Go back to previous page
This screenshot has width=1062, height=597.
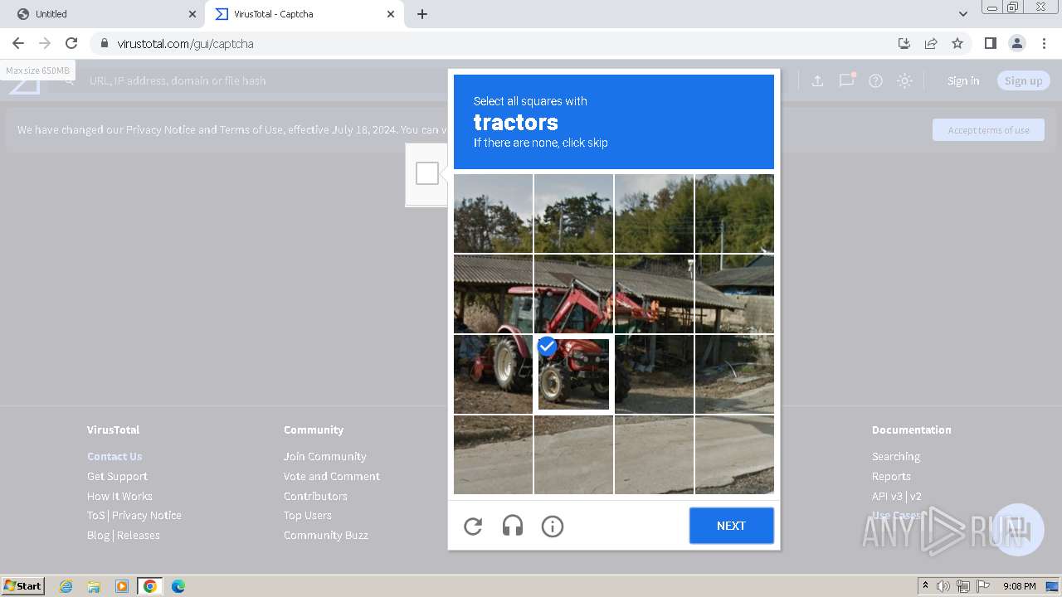(x=18, y=43)
